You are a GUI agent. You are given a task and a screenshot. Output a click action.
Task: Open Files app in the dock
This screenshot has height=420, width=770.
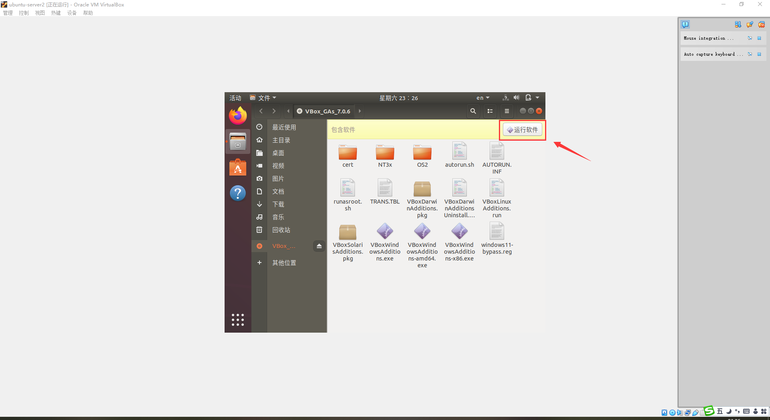238,141
